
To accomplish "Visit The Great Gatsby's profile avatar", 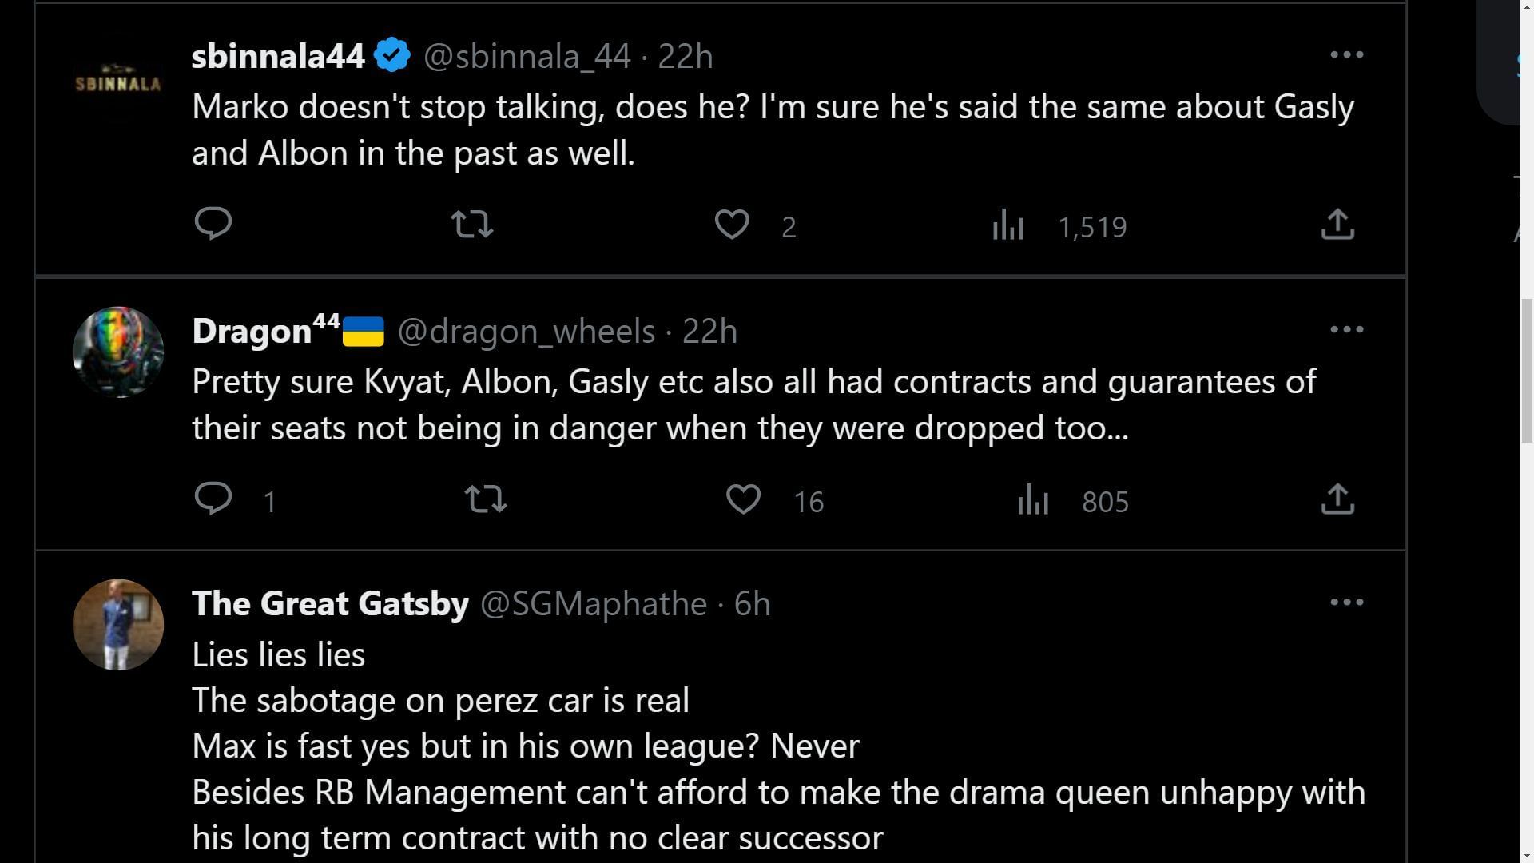I will tap(118, 625).
